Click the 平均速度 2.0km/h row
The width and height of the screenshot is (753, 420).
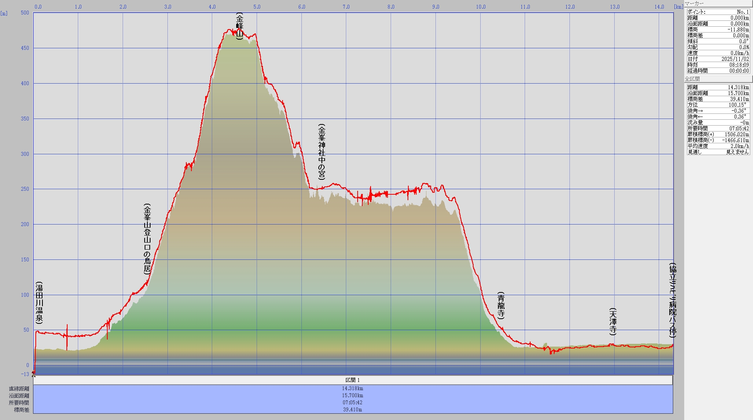point(718,146)
